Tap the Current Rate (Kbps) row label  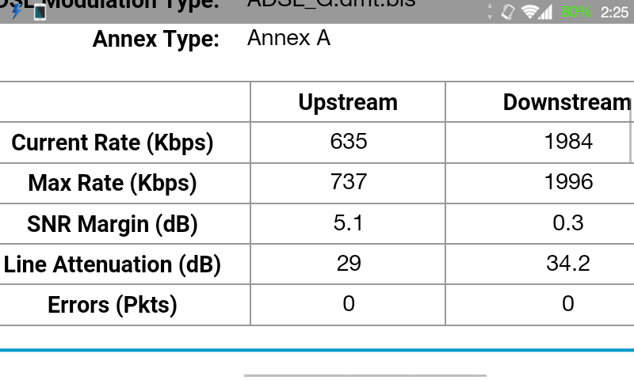pyautogui.click(x=113, y=143)
